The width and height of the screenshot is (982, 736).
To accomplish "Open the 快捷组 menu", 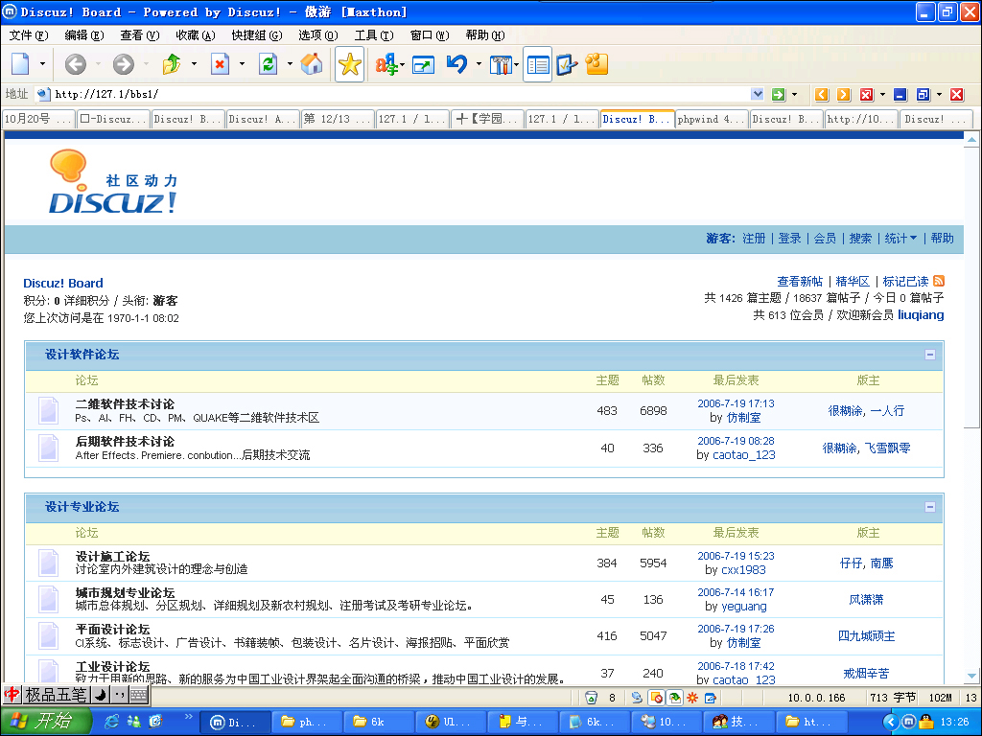I will (257, 35).
